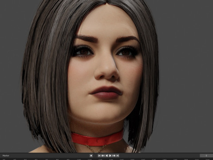Open the Marker menu in the timeline
Viewport: 213px width, 160px height.
6,156
